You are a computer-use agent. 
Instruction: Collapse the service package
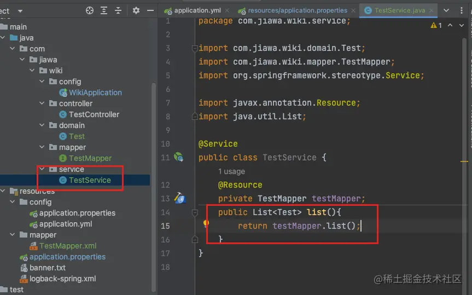(42, 169)
